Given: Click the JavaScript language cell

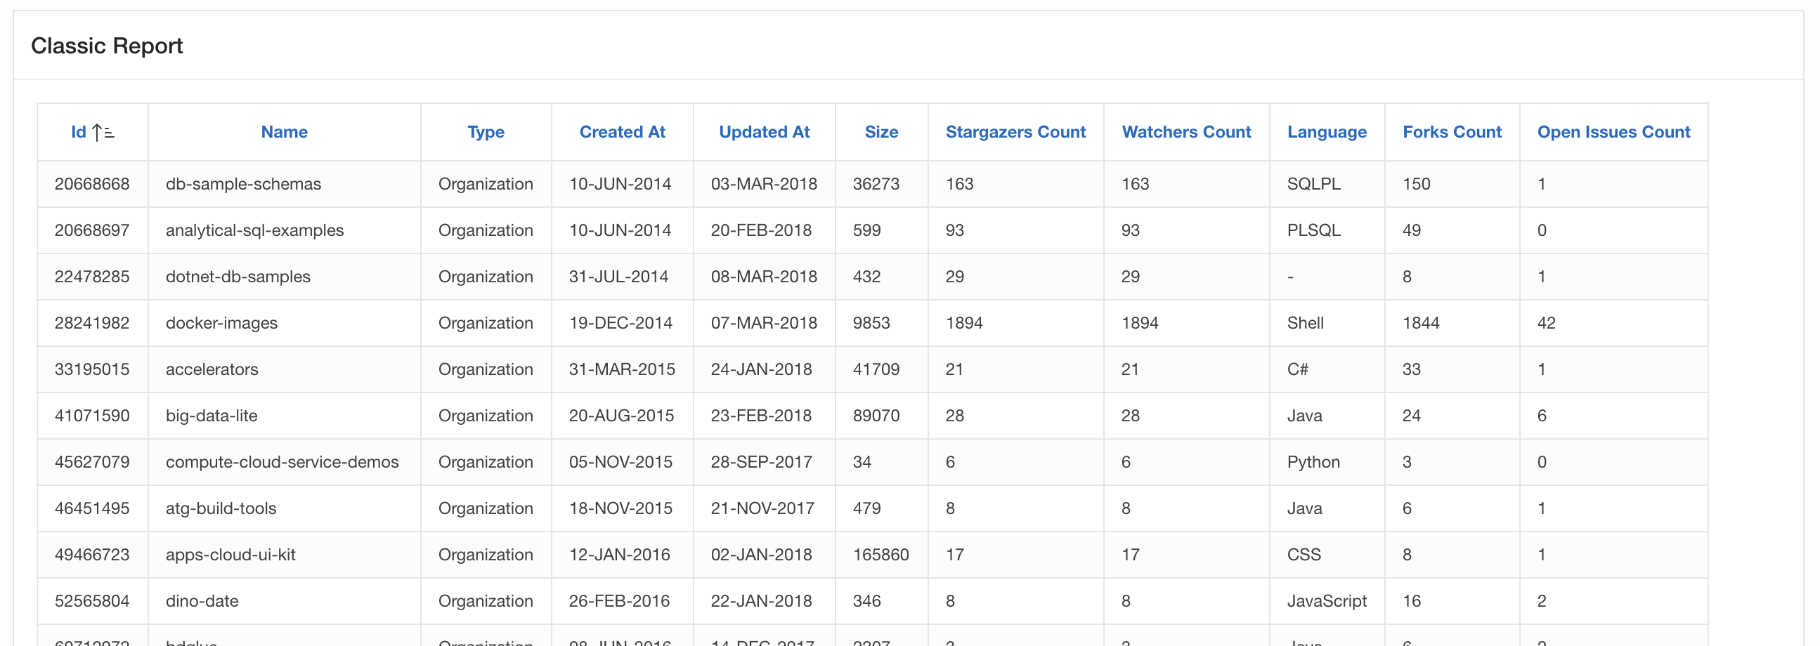Looking at the screenshot, I should [1326, 602].
